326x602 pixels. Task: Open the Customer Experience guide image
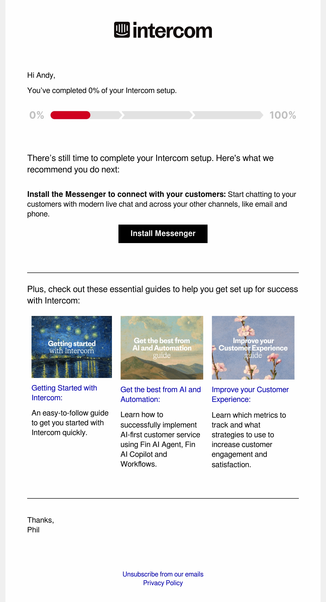click(x=253, y=347)
